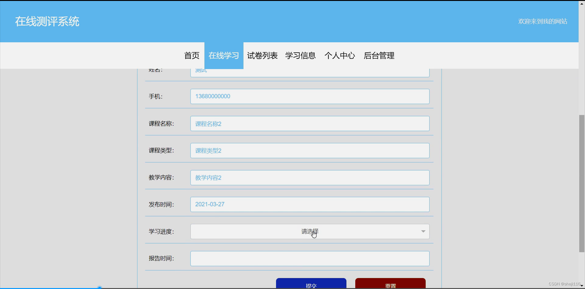Click the 课程名称2 input field

pyautogui.click(x=310, y=124)
